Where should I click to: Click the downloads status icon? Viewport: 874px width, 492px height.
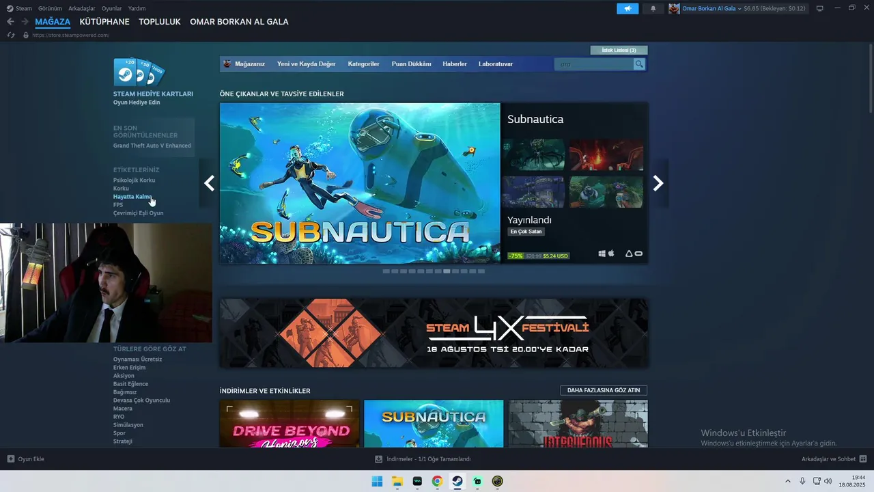379,459
